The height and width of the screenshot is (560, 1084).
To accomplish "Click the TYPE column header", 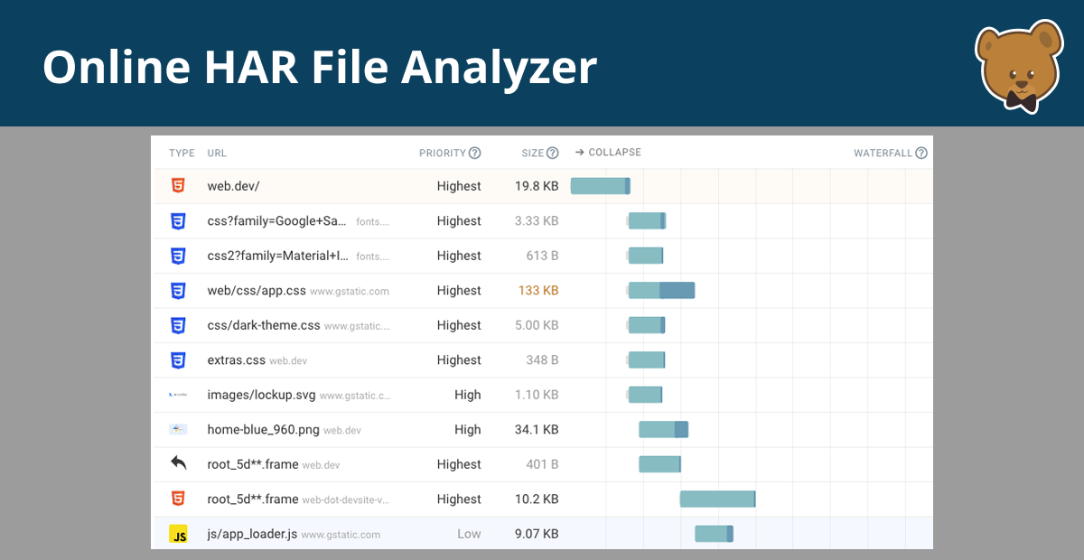I will [x=181, y=153].
